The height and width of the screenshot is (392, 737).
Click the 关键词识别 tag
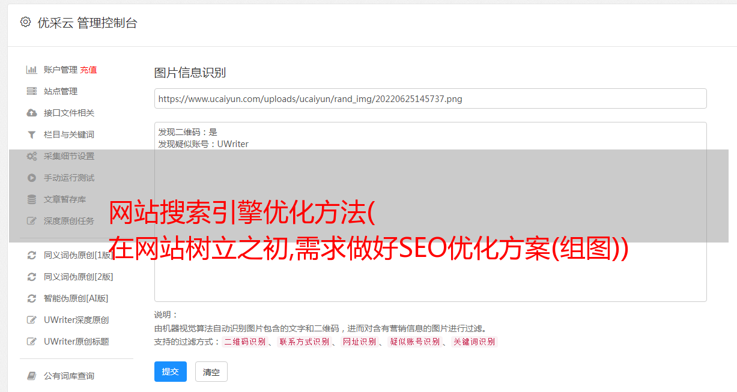(x=475, y=342)
